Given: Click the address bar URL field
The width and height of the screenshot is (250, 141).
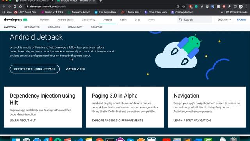Looking at the screenshot, I should point(102,7).
